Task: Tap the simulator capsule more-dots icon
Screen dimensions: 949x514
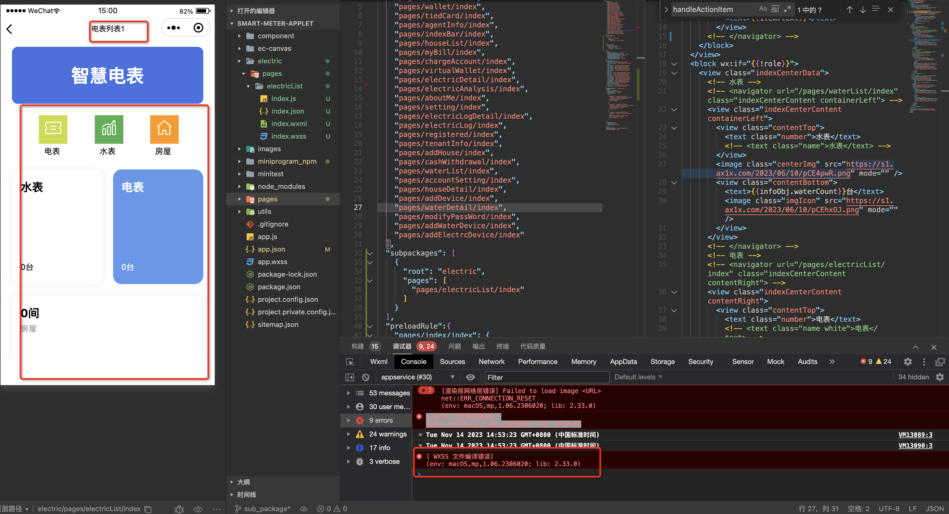Action: tap(174, 28)
